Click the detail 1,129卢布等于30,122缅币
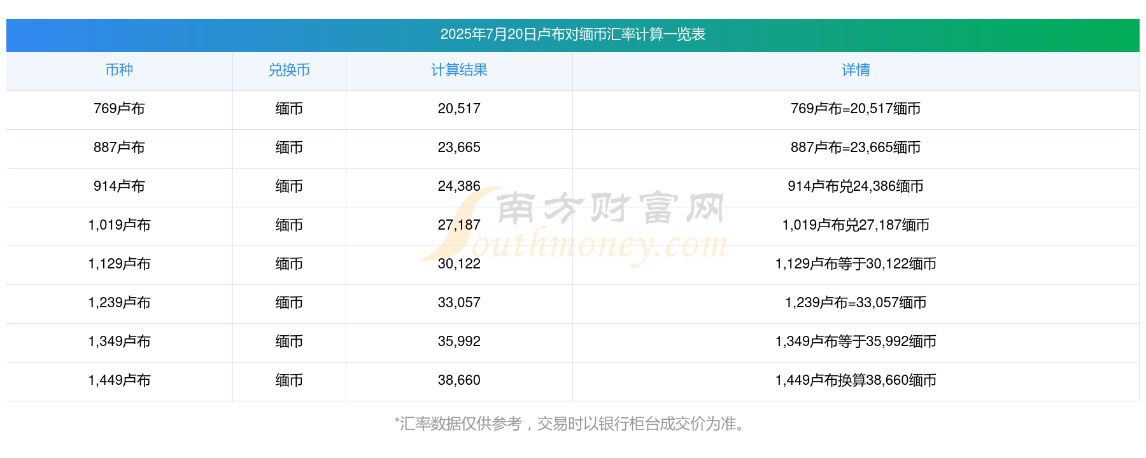Viewport: 1146px width, 458px height. (856, 264)
